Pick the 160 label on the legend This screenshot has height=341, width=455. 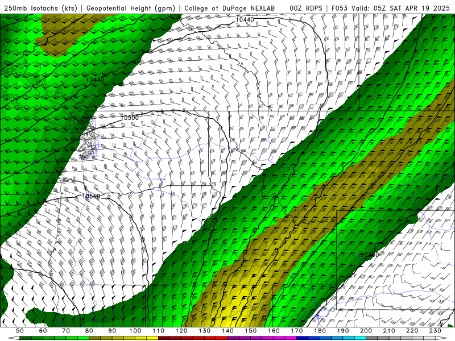click(274, 331)
